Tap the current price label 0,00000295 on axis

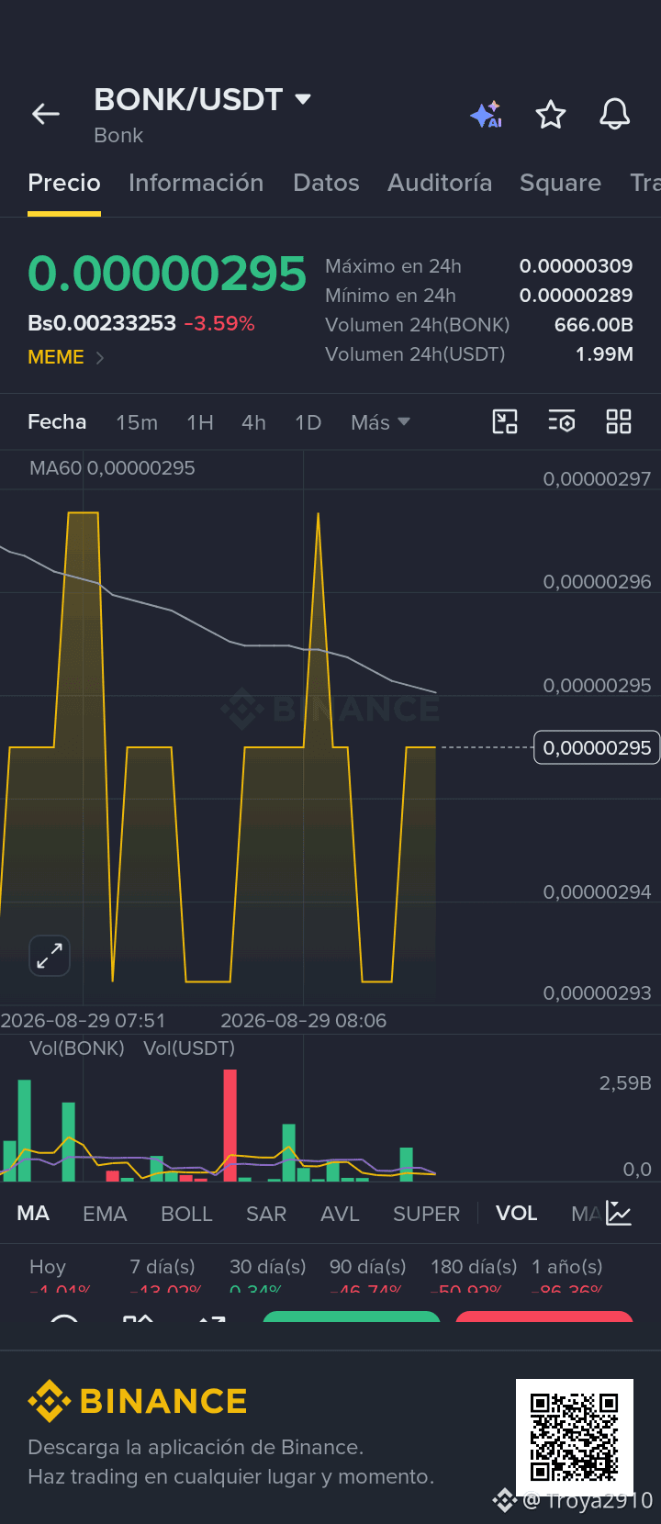(x=597, y=747)
